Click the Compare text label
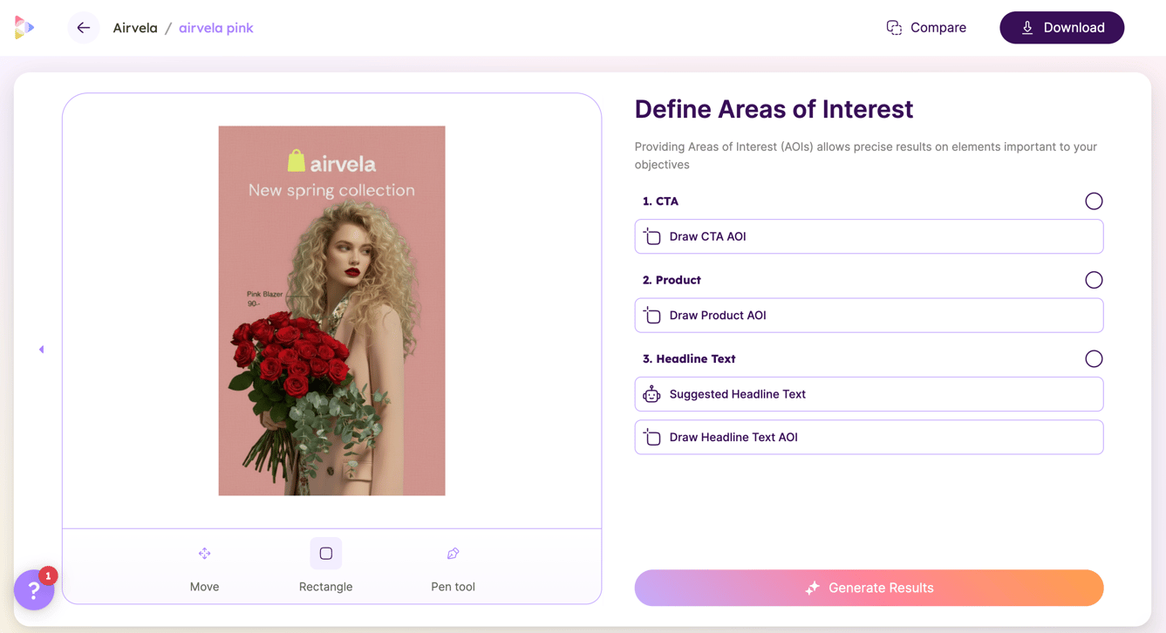This screenshot has height=633, width=1166. click(938, 28)
